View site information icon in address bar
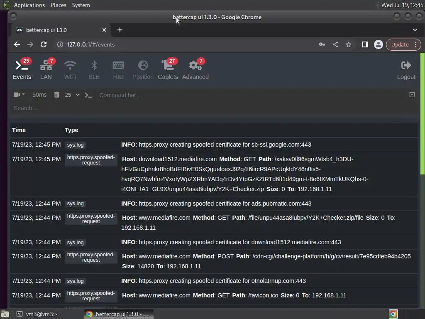Image resolution: width=425 pixels, height=319 pixels. click(x=60, y=44)
